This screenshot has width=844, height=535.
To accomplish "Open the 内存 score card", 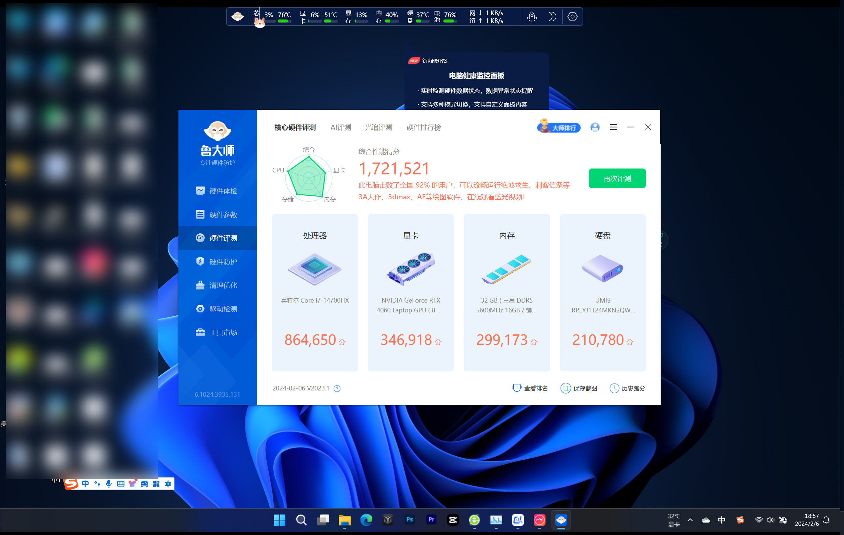I will tap(506, 292).
